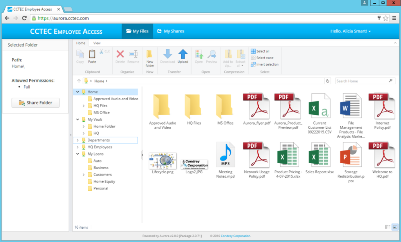Click Invert selection in the ribbon
401x242 pixels.
(x=265, y=65)
